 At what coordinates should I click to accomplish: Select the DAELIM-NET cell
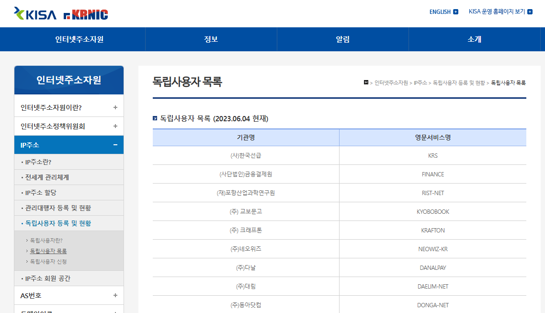point(433,287)
